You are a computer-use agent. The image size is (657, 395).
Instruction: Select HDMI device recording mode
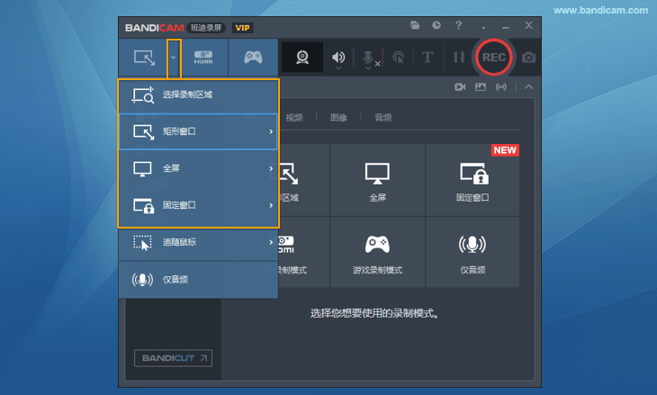pos(205,58)
